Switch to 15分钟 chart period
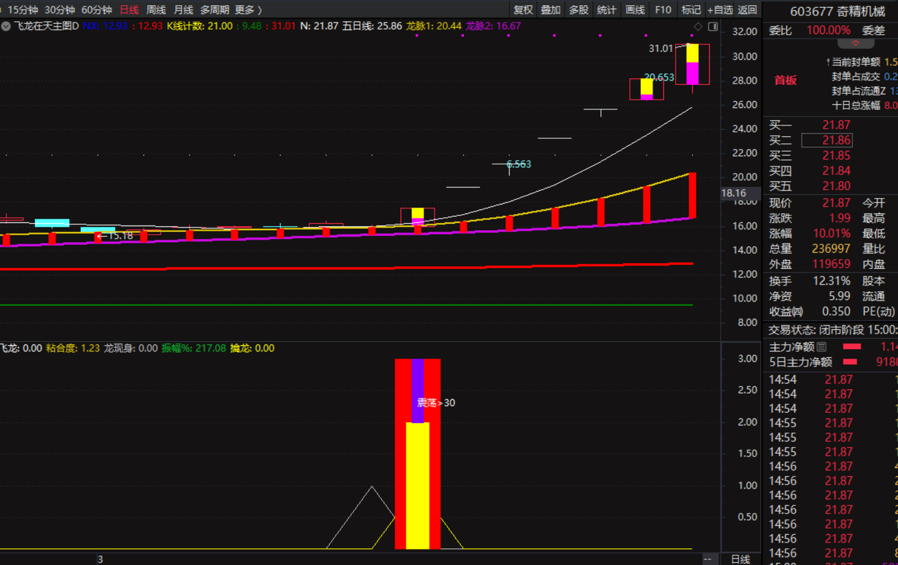898x565 pixels. (21, 10)
